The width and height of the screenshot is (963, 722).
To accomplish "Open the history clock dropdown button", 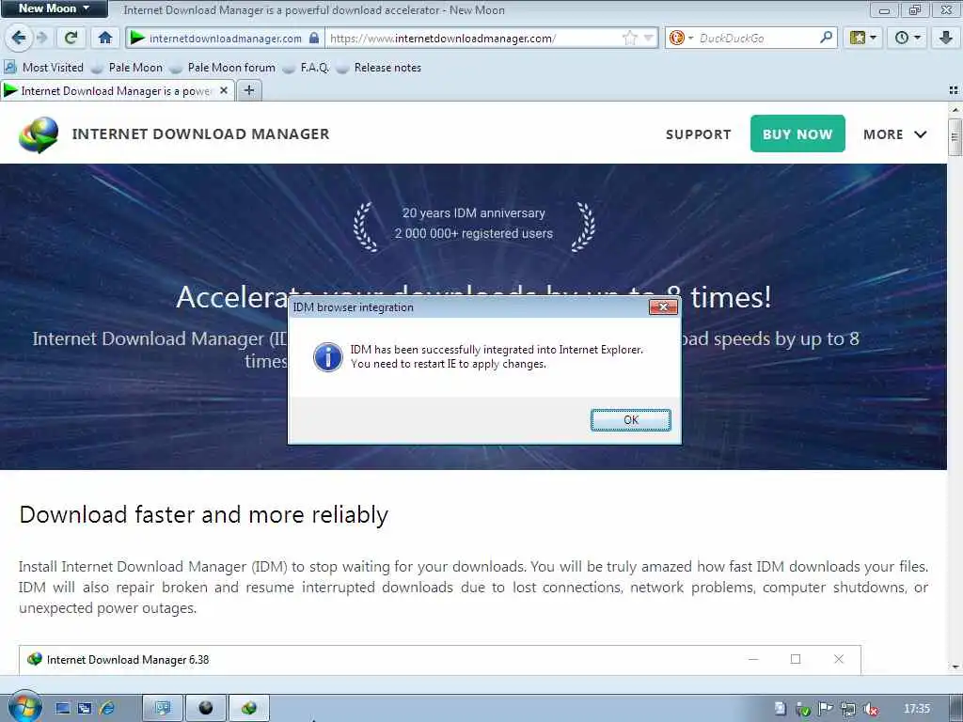I will [908, 38].
